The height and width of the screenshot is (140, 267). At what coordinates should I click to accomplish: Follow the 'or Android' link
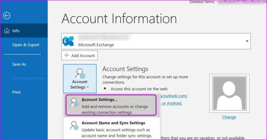click(172, 103)
